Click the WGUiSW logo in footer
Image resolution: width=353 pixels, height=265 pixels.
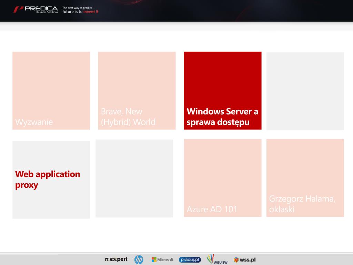pos(217,259)
